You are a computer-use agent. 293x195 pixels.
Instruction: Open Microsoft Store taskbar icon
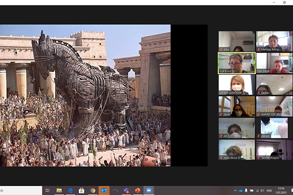pyautogui.click(x=81, y=191)
